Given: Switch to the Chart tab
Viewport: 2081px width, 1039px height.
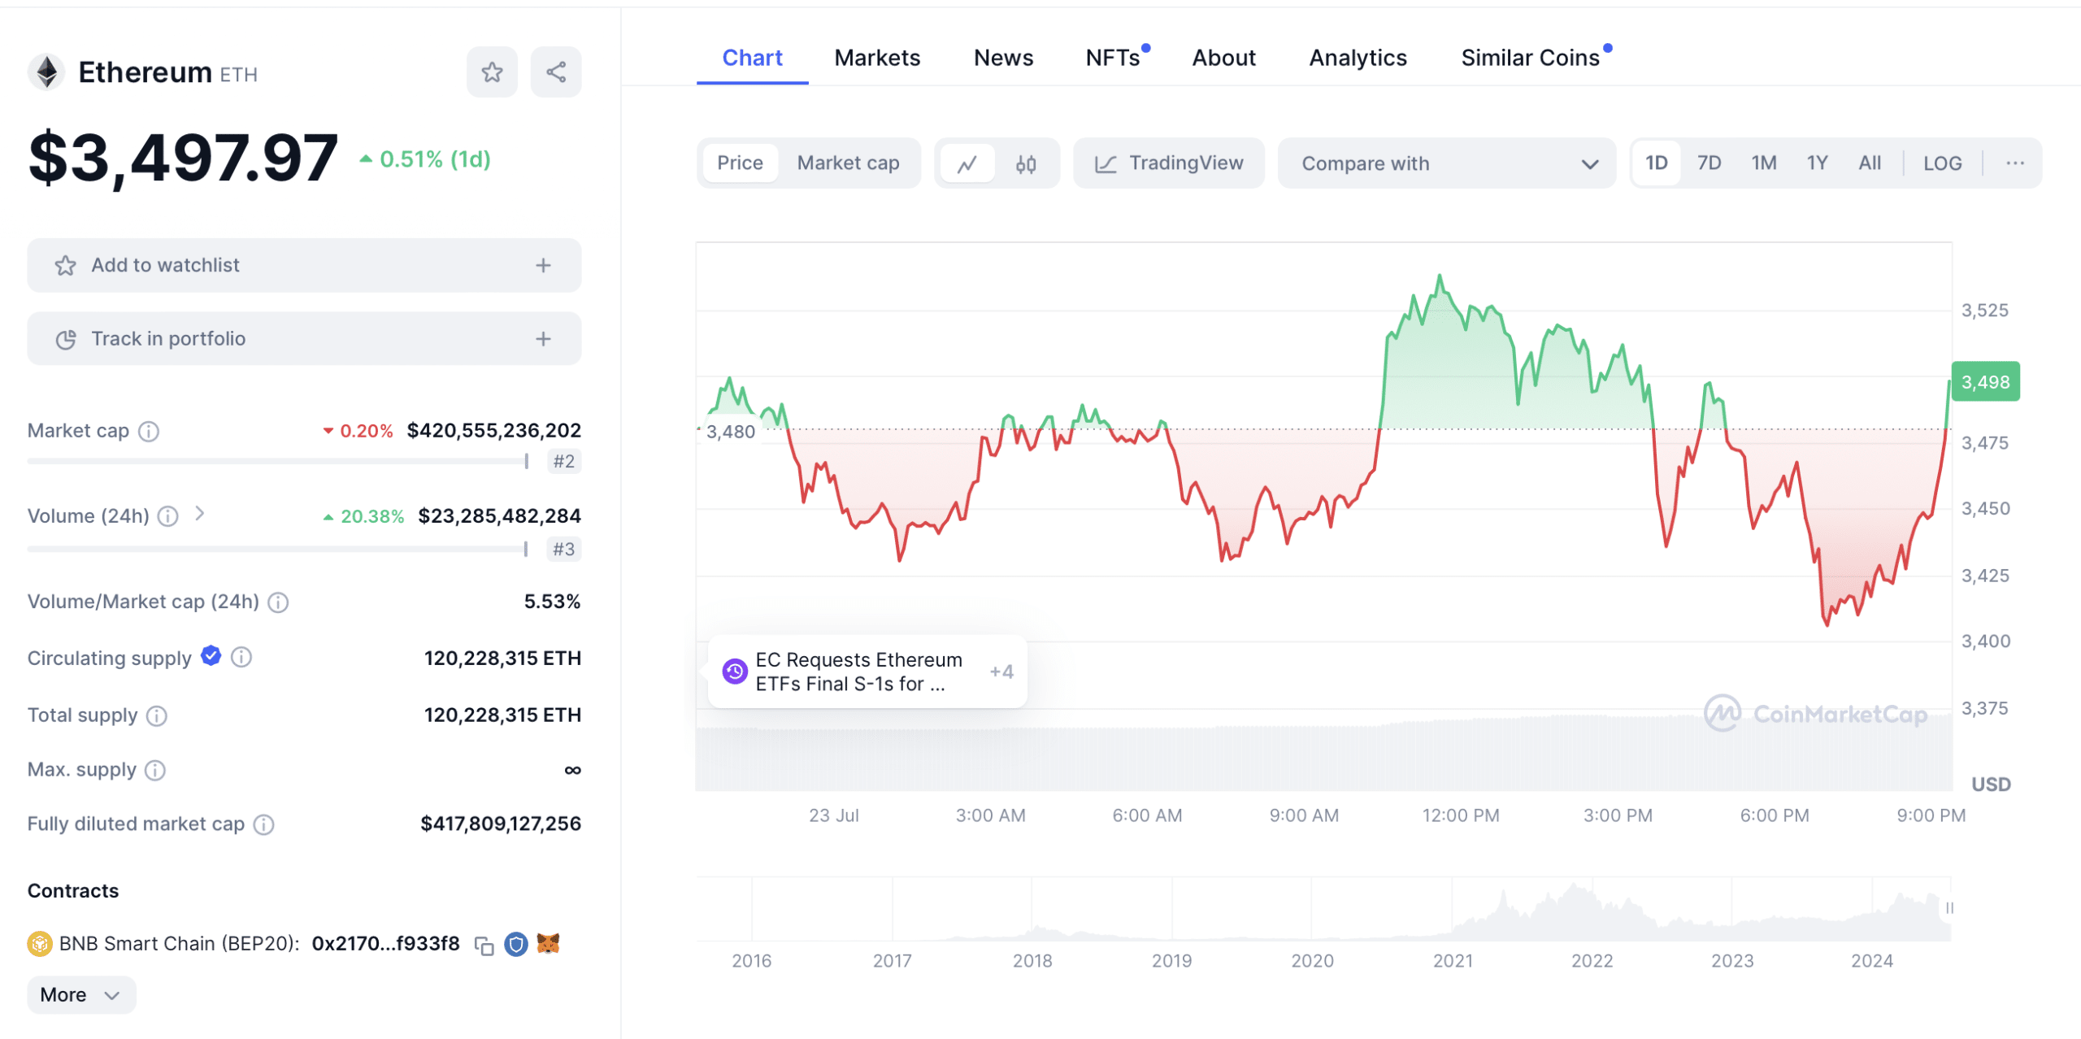Looking at the screenshot, I should tap(752, 58).
